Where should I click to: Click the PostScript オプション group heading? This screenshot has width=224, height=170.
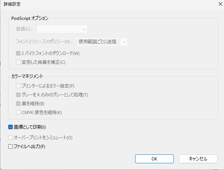30,18
